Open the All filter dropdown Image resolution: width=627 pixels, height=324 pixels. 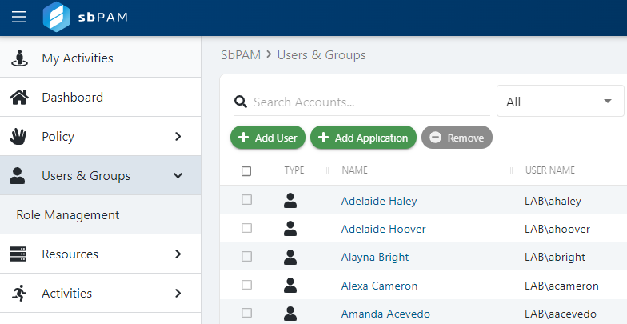[x=560, y=102]
